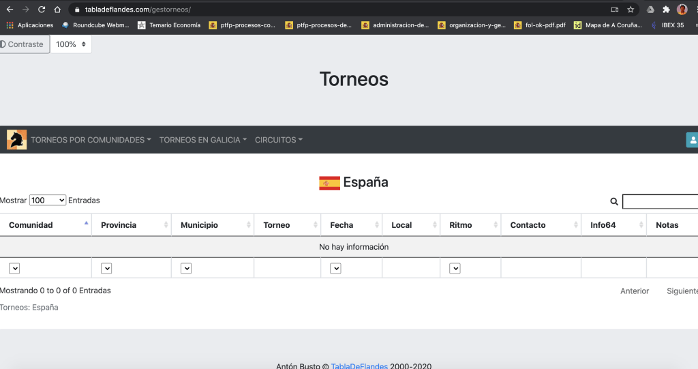Click the table search input field
Image resolution: width=698 pixels, height=369 pixels.
(x=660, y=201)
